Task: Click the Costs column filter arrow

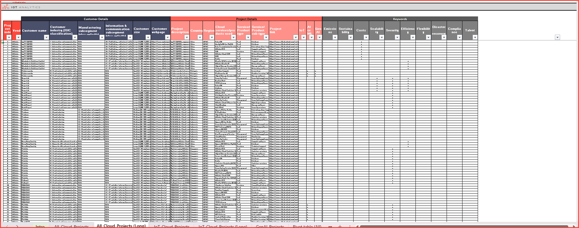Action: [x=366, y=37]
